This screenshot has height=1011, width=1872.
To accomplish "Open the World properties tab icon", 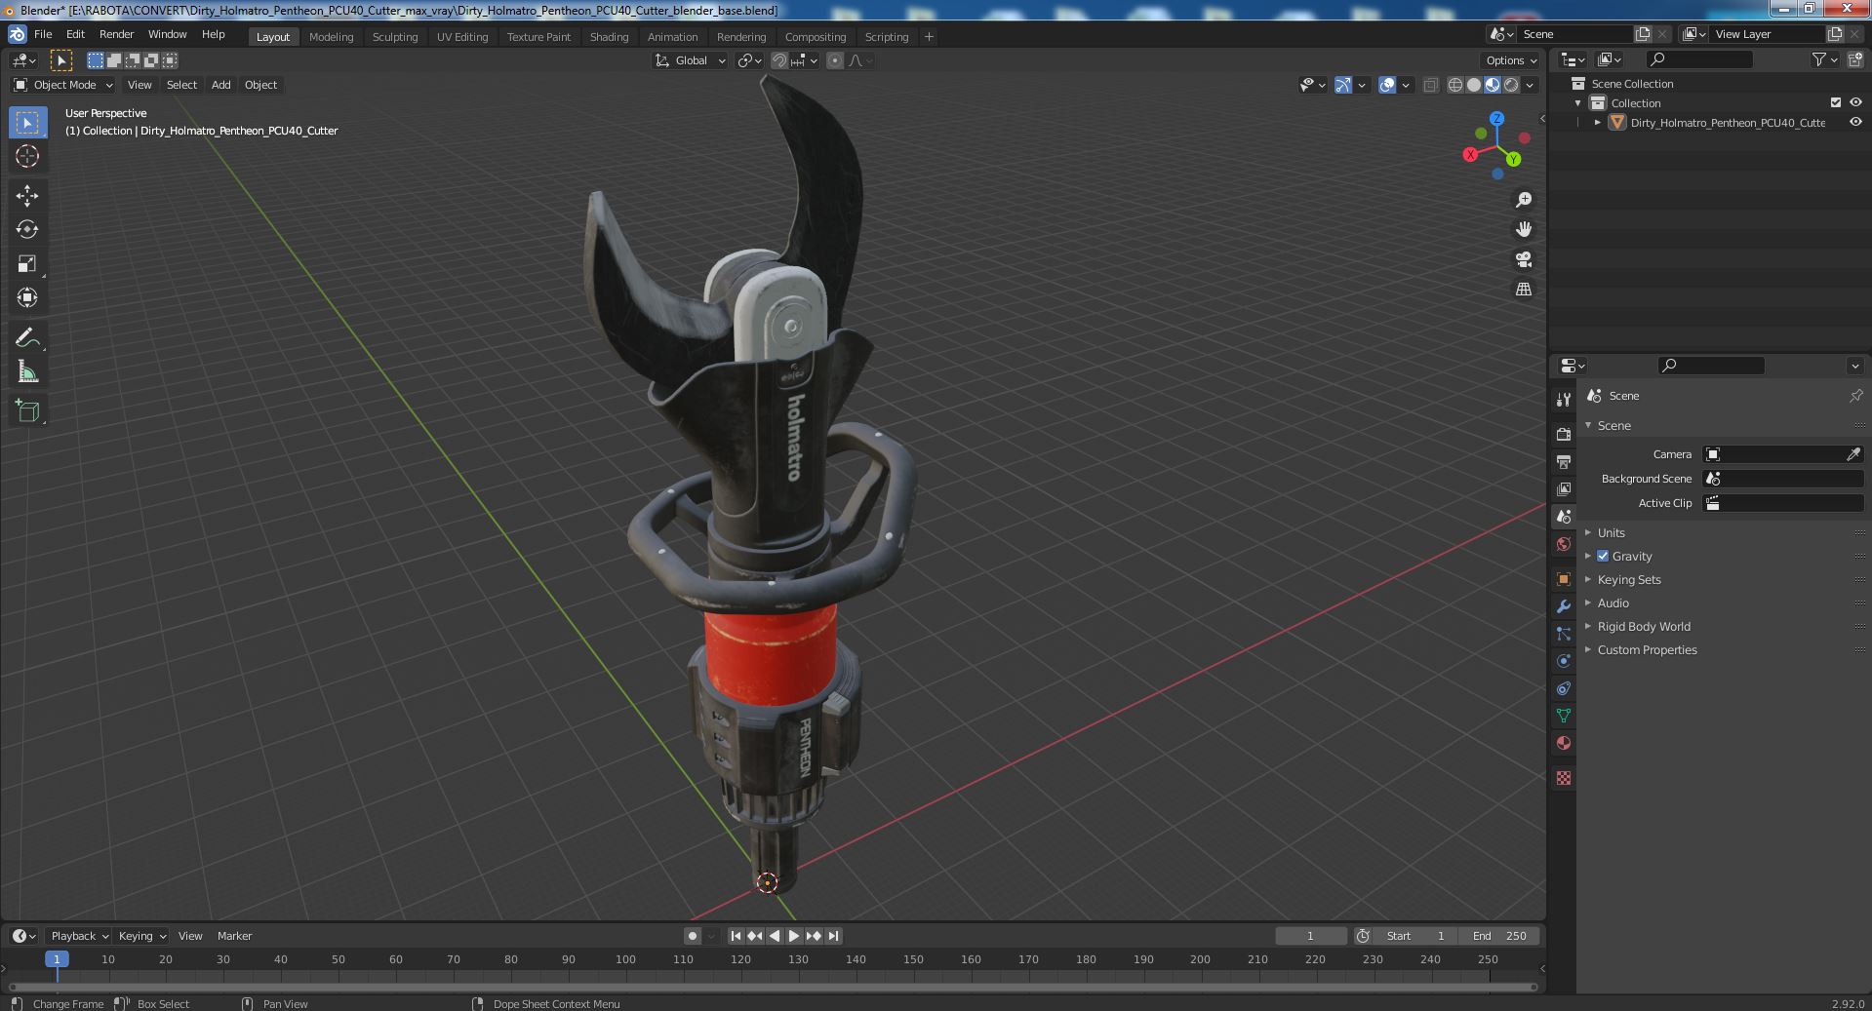I will click(x=1564, y=544).
